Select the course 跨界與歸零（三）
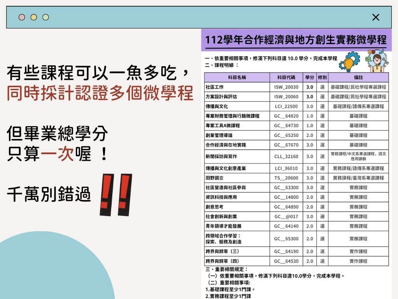This screenshot has height=299, width=398. pos(223,252)
